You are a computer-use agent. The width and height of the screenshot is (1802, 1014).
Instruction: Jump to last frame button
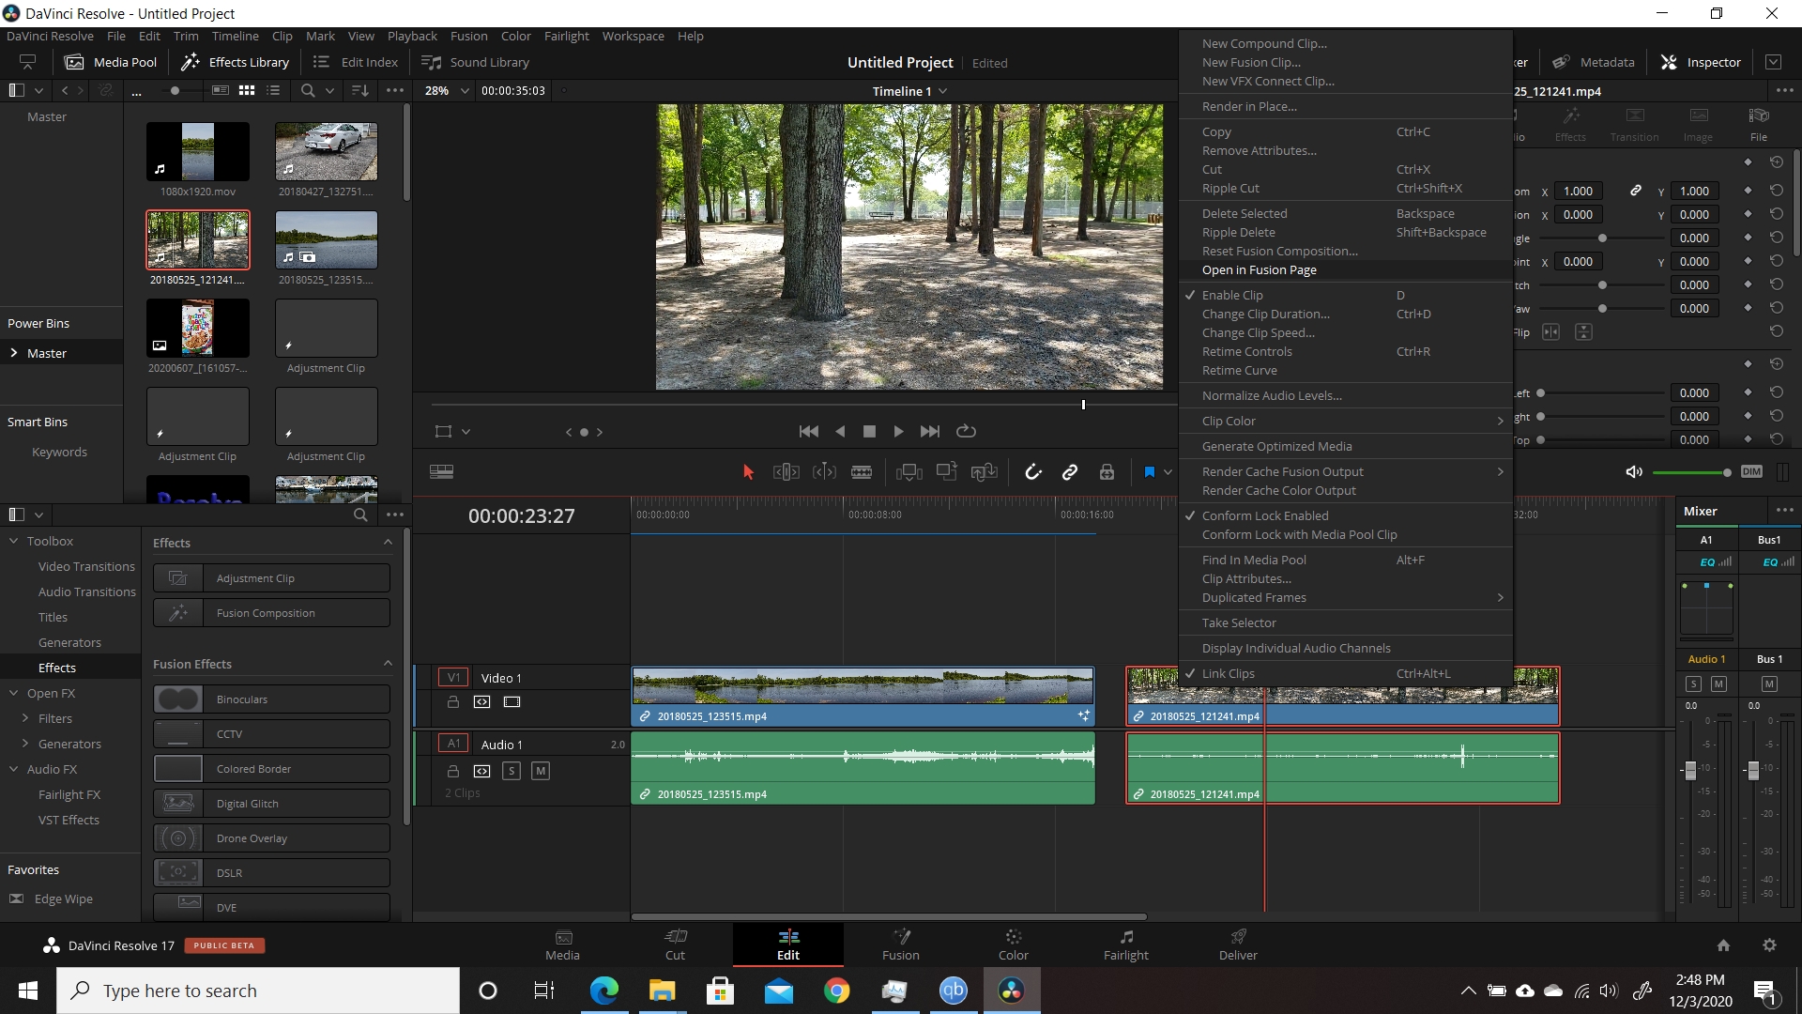tap(930, 431)
